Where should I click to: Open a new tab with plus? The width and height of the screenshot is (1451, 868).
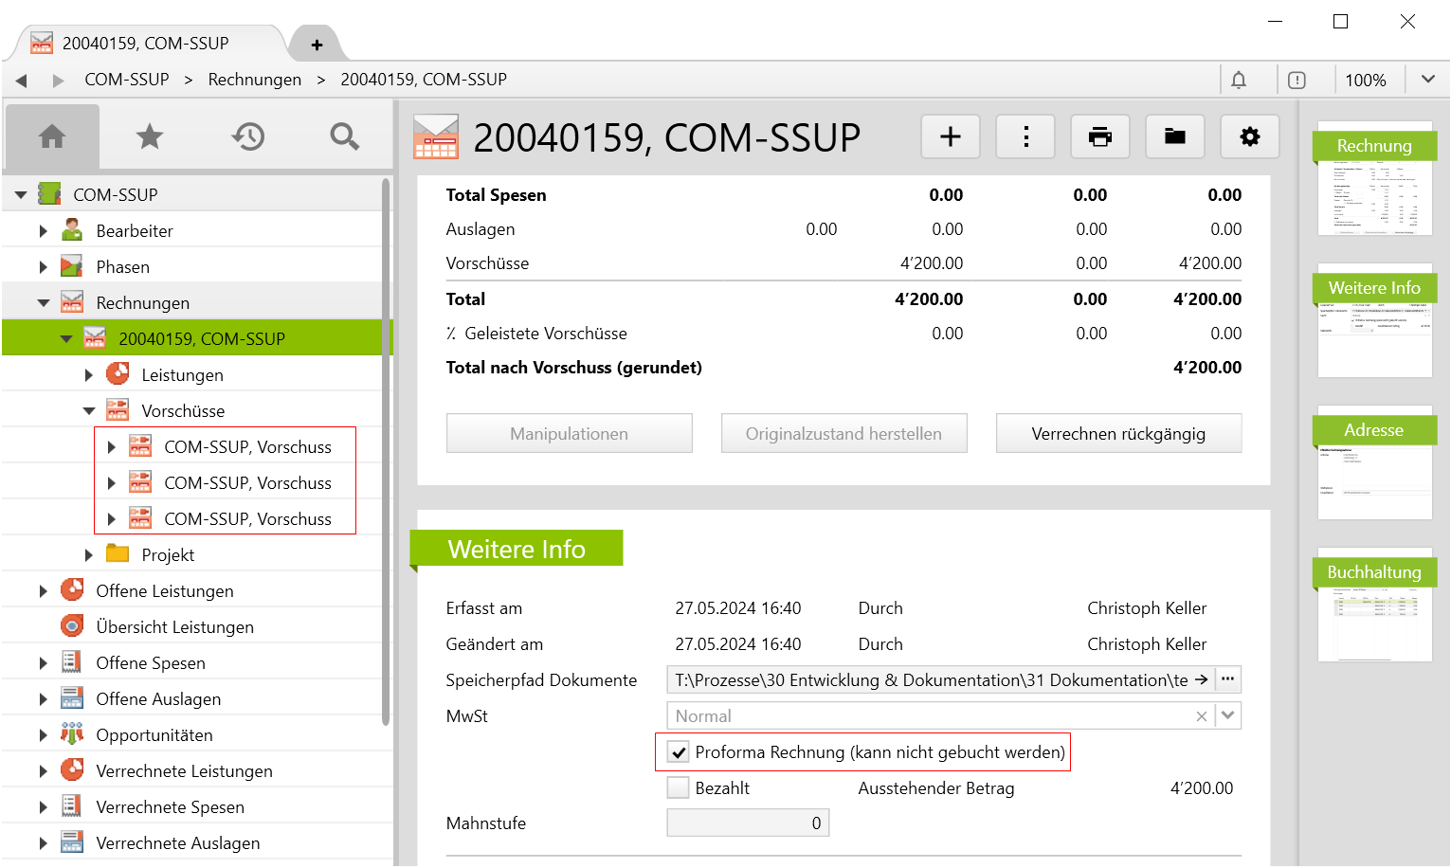coord(317,45)
